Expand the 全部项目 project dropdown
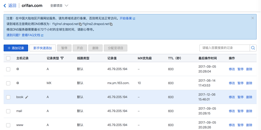Image resolution: width=261 pixels, height=130 pixels. tap(59, 6)
